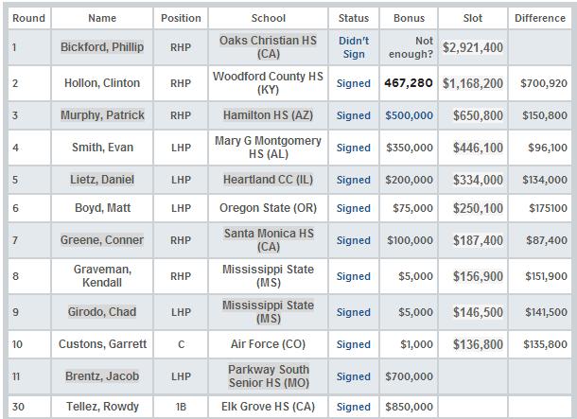This screenshot has height=419, width=577.
Task: Click the $2,921,400 slot value
Action: tap(473, 47)
